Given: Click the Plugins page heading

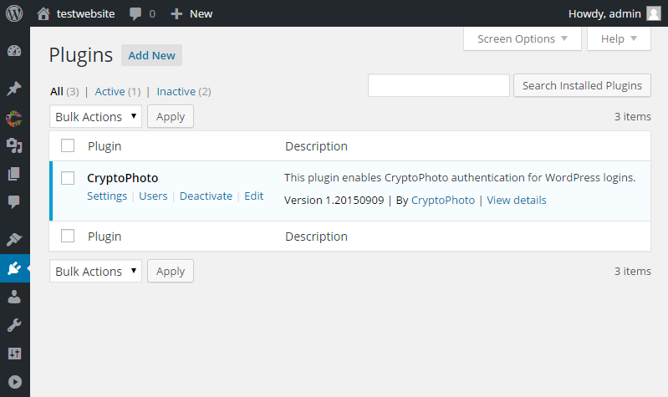Looking at the screenshot, I should tap(81, 55).
